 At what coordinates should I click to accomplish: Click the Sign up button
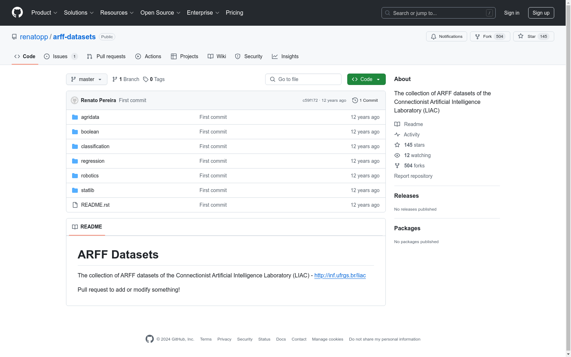click(x=541, y=13)
